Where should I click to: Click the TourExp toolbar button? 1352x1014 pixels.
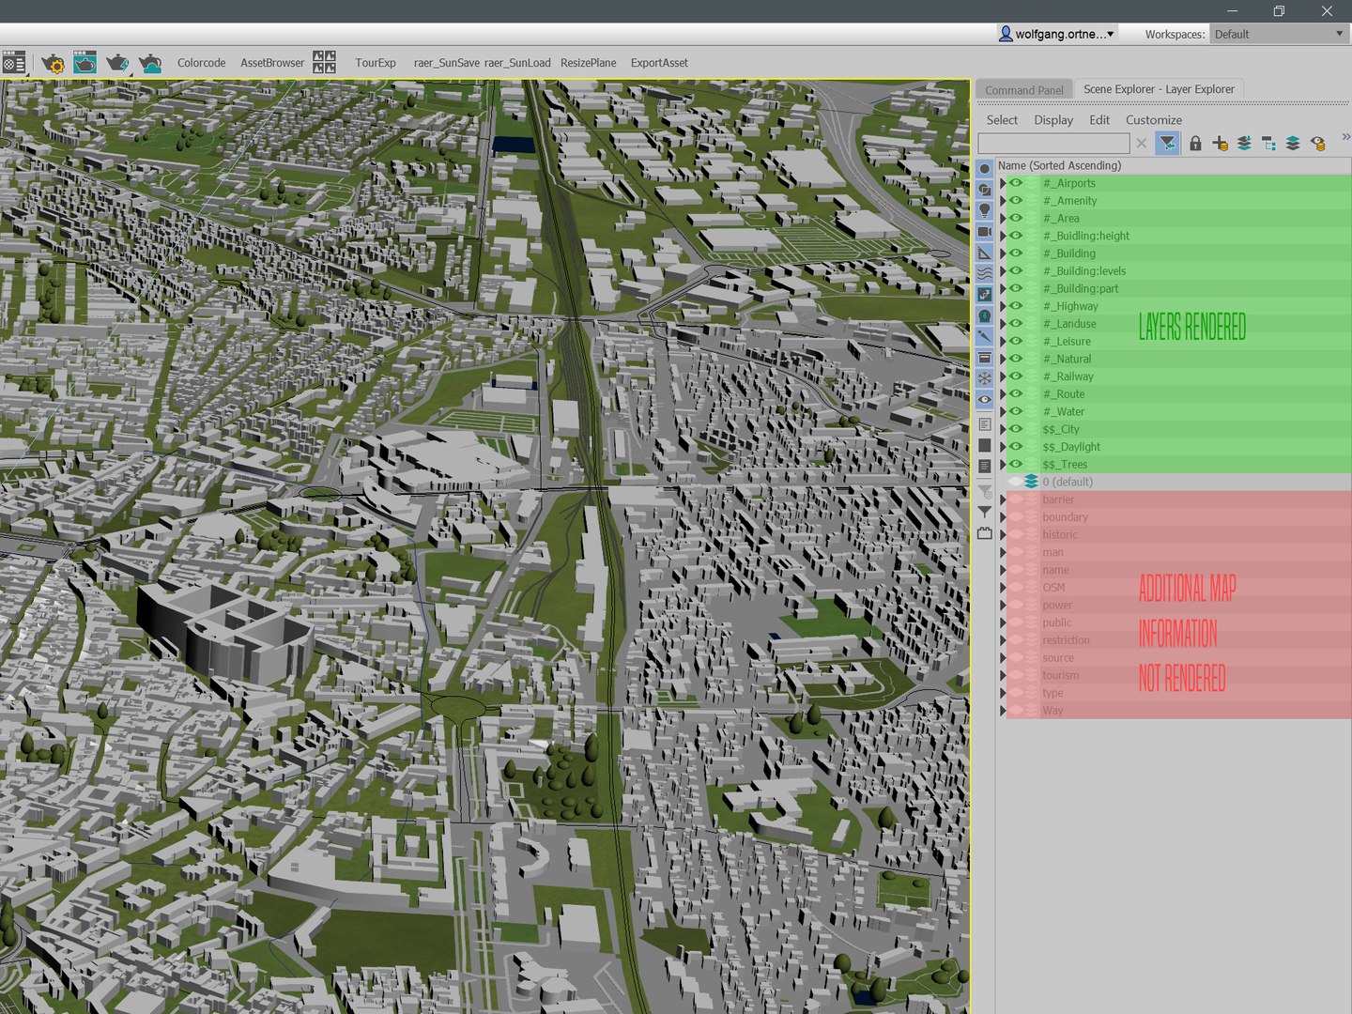(376, 63)
